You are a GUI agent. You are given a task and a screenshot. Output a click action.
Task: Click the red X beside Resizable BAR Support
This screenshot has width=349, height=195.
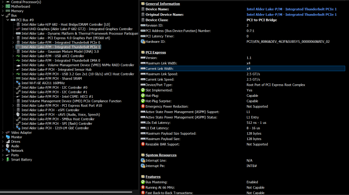tap(143, 144)
